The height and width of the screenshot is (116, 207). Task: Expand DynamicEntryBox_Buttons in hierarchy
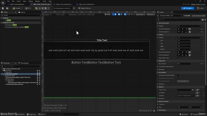(5, 84)
